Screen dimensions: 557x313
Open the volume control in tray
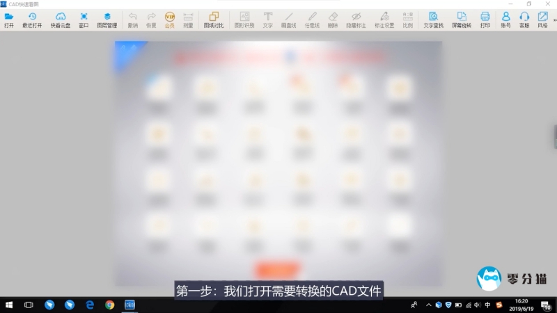[x=478, y=305]
